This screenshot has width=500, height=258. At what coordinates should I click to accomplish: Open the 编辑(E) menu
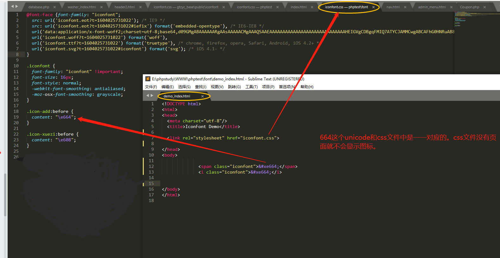pyautogui.click(x=168, y=87)
